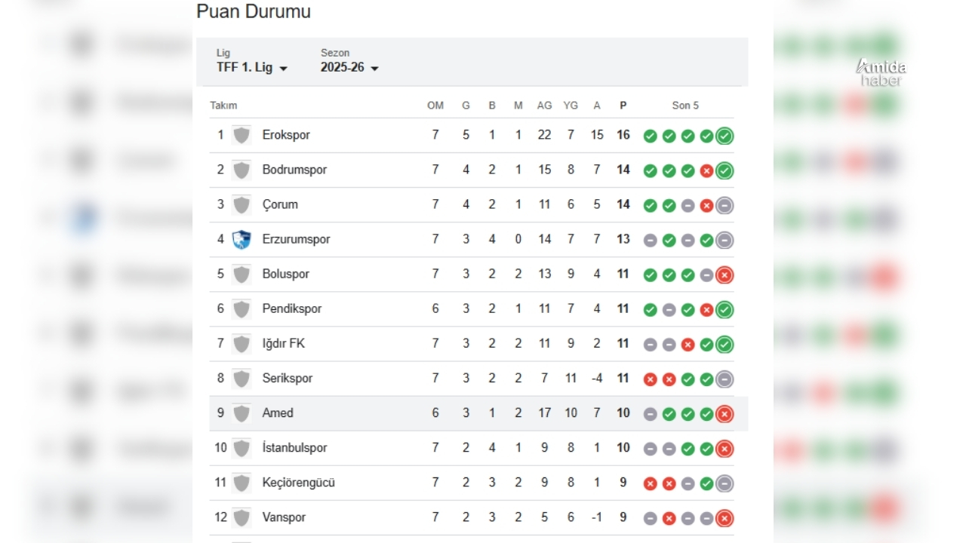Viewport: 966px width, 543px height.
Task: Click Bodrumspor's red loss icon in Son 5
Action: pyautogui.click(x=706, y=171)
